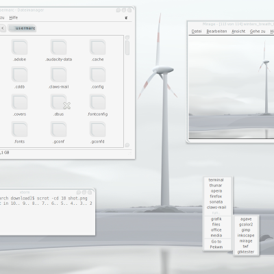Select the .fonts folder icon
The width and height of the screenshot is (274, 274).
(20, 129)
